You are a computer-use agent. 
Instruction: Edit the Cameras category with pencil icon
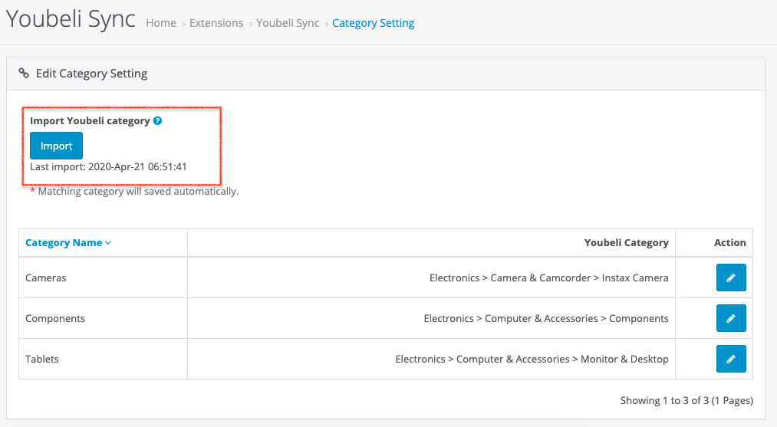click(730, 278)
